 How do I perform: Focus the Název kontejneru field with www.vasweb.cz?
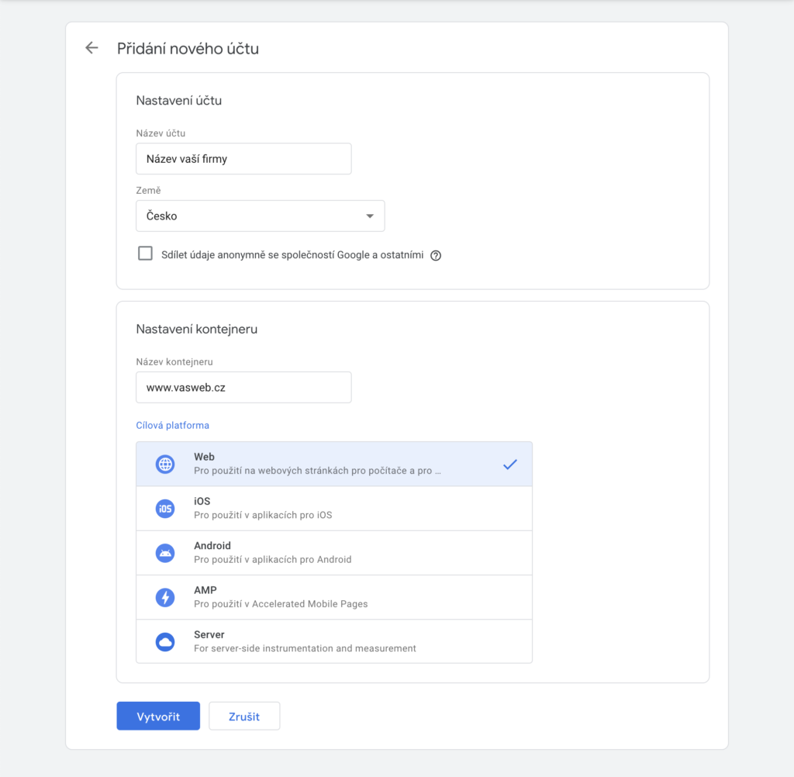pyautogui.click(x=243, y=388)
